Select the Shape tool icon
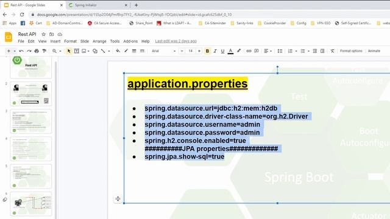The image size is (390, 219). coord(95,51)
